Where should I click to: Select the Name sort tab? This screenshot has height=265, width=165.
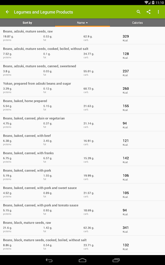tap(82, 23)
